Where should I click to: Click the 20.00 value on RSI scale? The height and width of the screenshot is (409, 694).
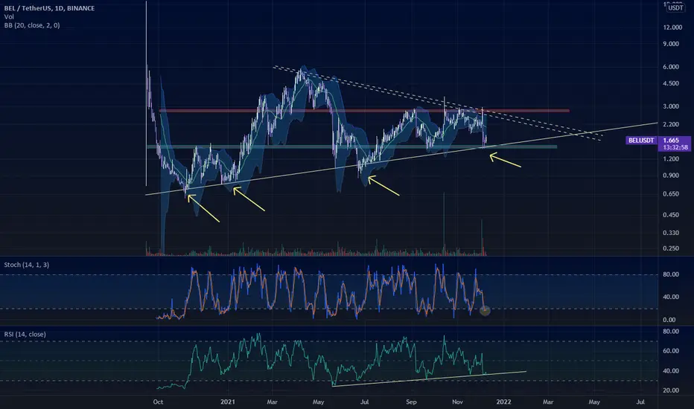[671, 390]
